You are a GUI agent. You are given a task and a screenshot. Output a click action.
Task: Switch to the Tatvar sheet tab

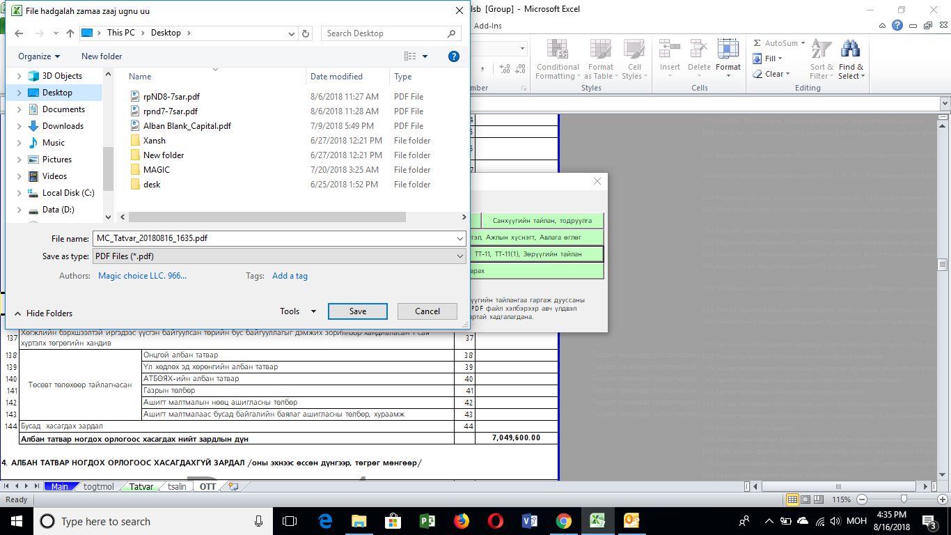(141, 486)
